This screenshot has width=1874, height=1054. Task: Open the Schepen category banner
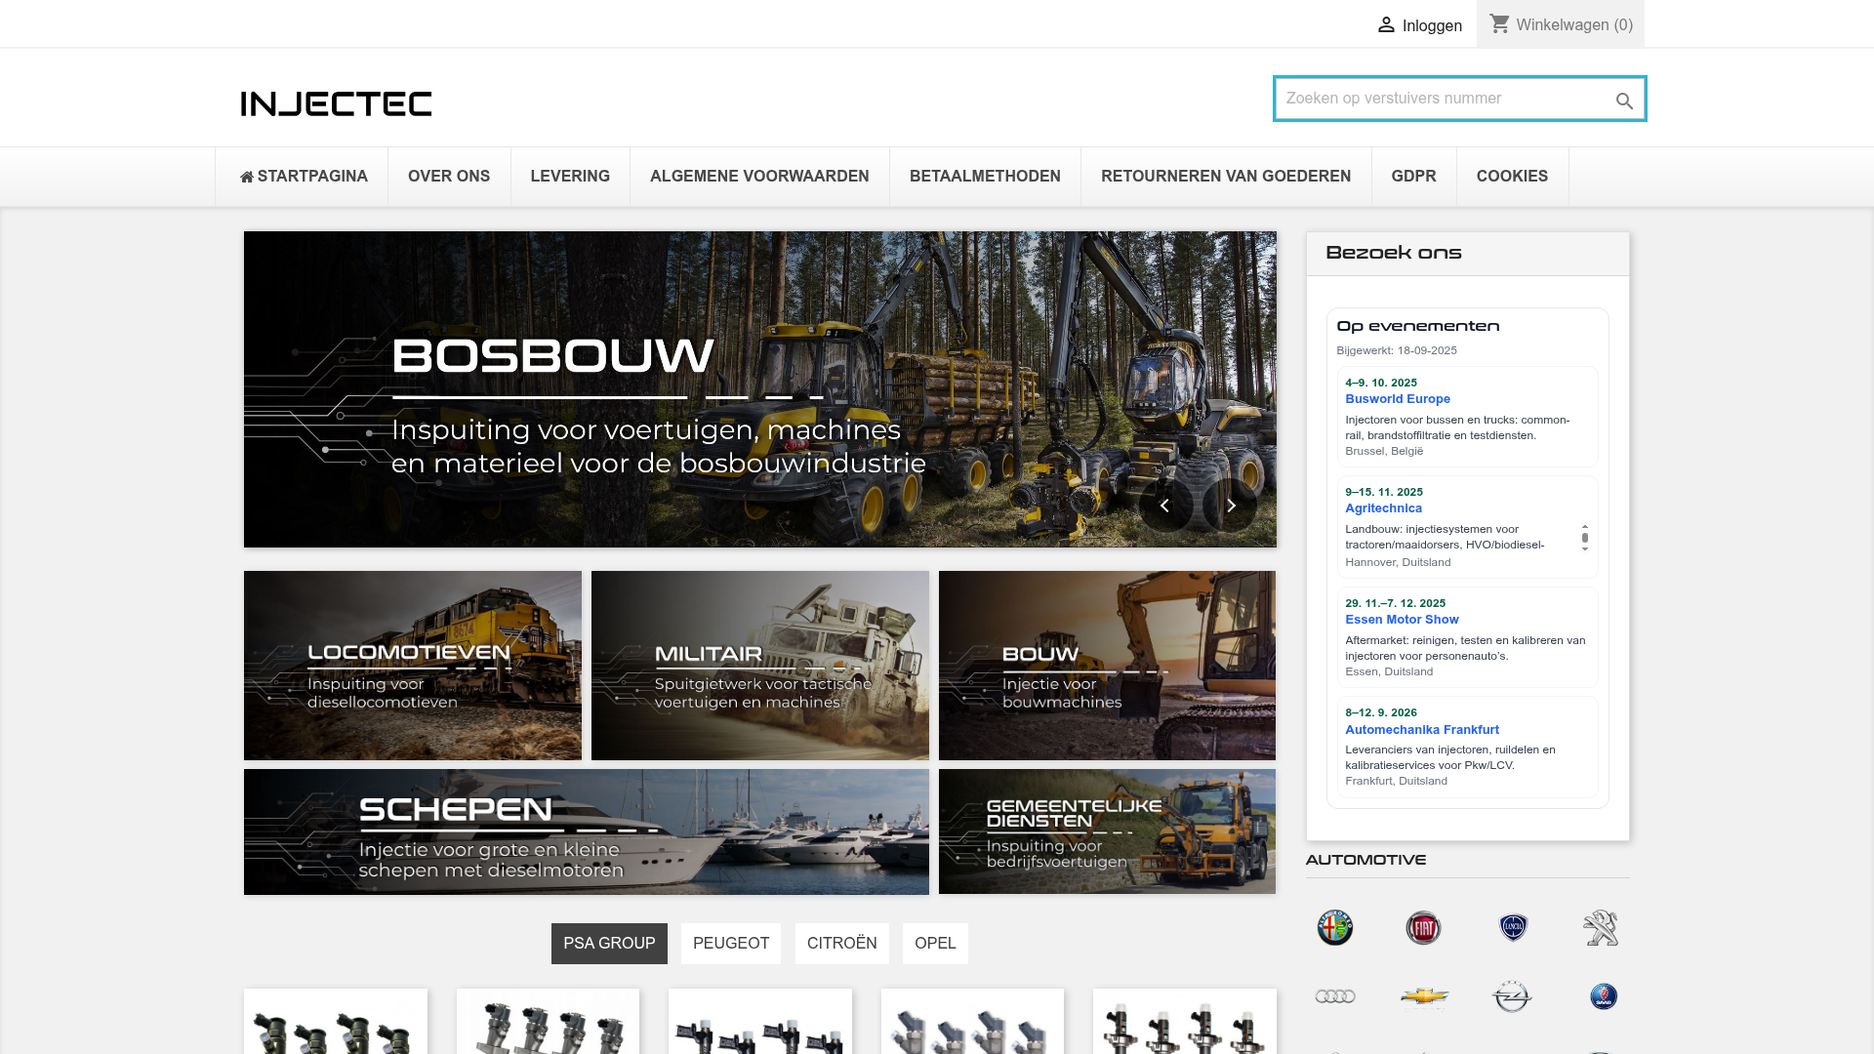click(587, 831)
